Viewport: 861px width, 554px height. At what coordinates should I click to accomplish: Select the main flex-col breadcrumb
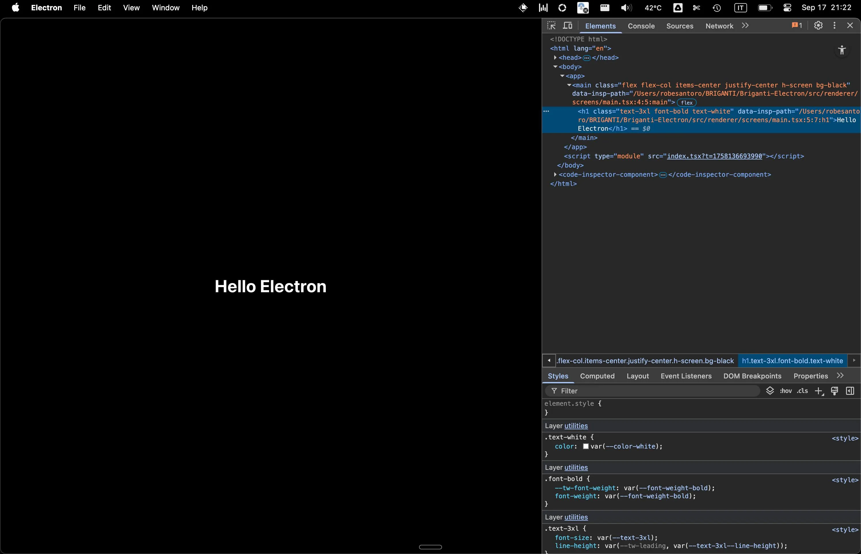645,361
